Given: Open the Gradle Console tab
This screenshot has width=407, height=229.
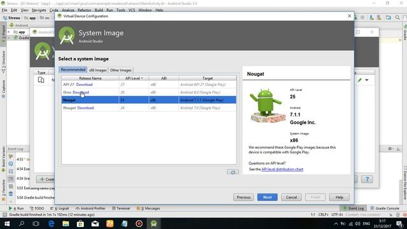Looking at the screenshot, I should coord(385,208).
